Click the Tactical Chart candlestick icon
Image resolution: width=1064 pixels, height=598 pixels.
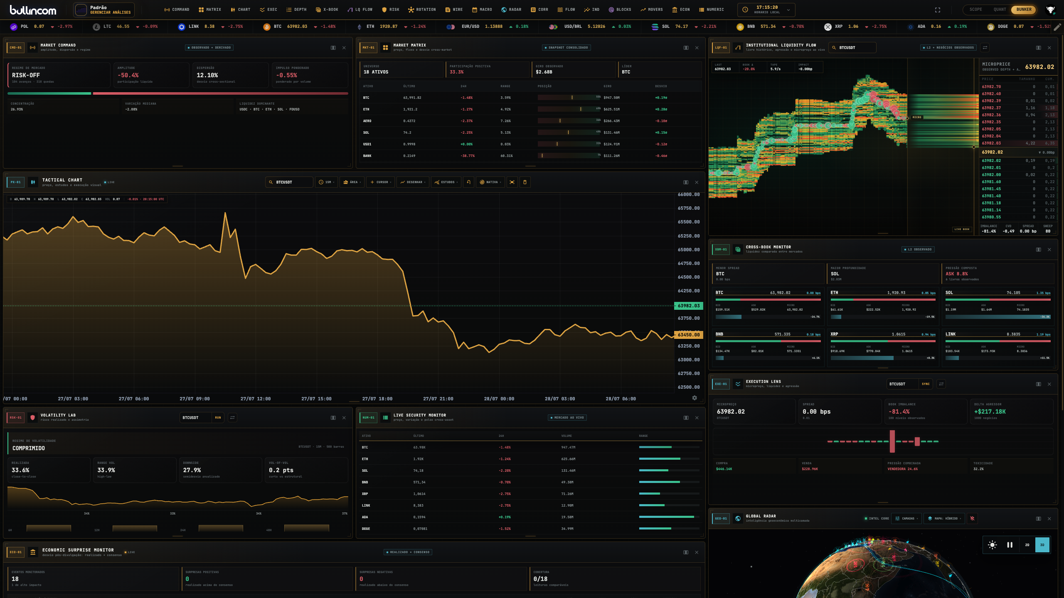[x=33, y=182]
